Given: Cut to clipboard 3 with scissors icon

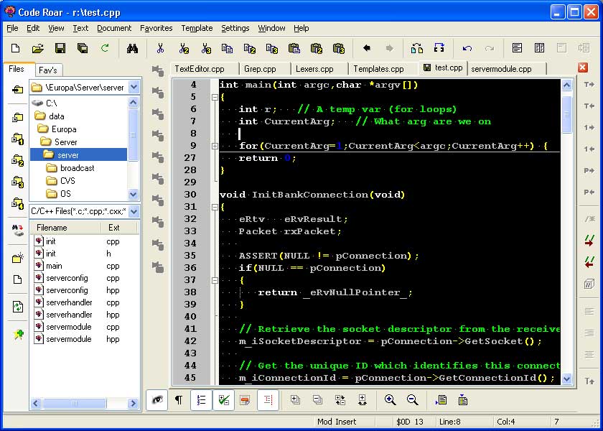Looking at the screenshot, I should pos(206,49).
